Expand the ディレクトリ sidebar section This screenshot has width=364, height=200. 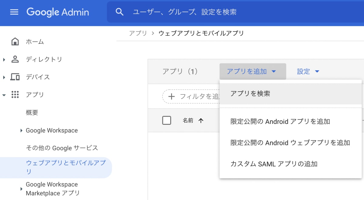(x=4, y=60)
